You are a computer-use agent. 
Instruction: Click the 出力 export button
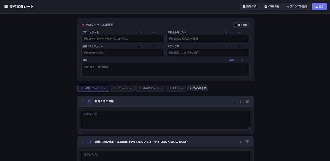point(319,7)
